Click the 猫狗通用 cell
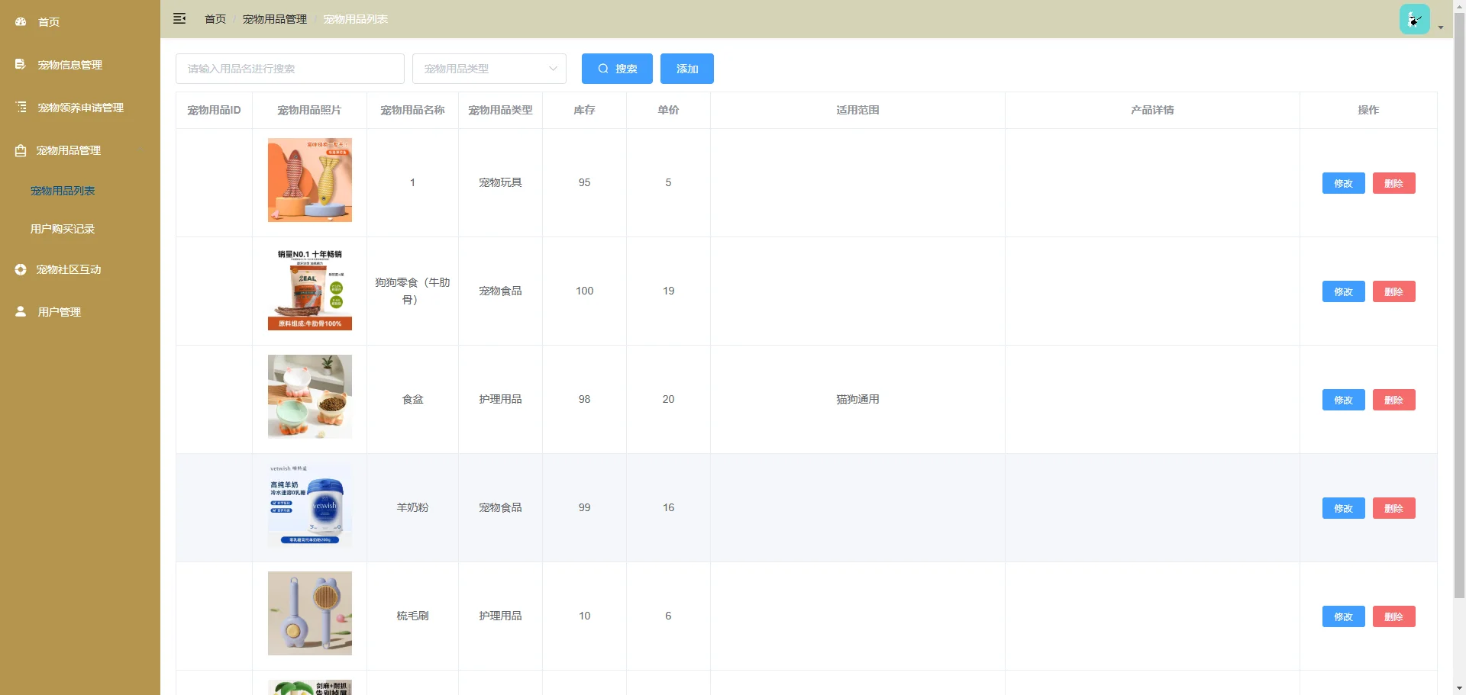Viewport: 1466px width, 695px height. pyautogui.click(x=857, y=400)
